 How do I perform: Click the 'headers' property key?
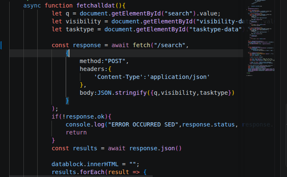[92, 69]
